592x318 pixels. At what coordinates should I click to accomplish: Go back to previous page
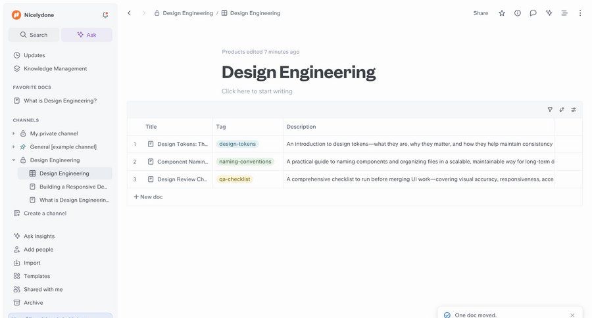(x=129, y=13)
